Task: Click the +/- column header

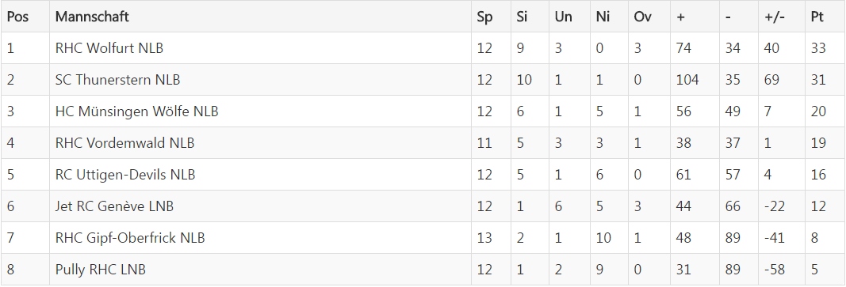Action: click(x=774, y=17)
